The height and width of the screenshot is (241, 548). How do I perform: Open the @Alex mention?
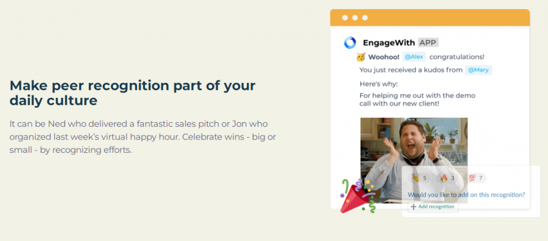413,57
